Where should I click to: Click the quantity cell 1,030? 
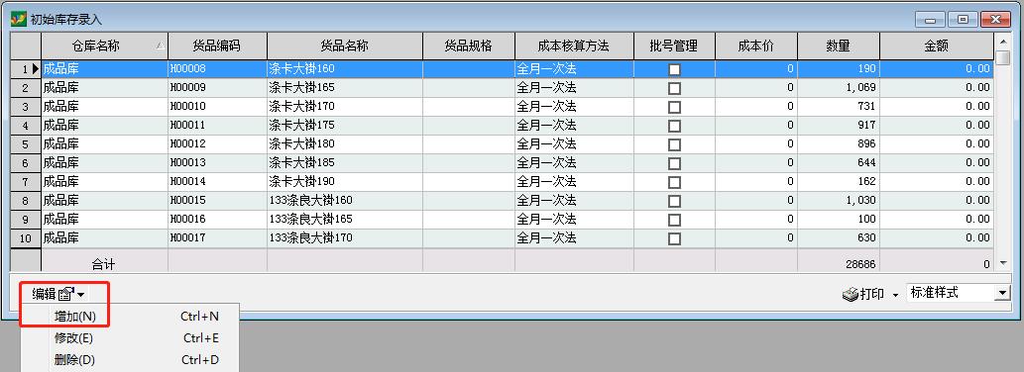(x=839, y=201)
